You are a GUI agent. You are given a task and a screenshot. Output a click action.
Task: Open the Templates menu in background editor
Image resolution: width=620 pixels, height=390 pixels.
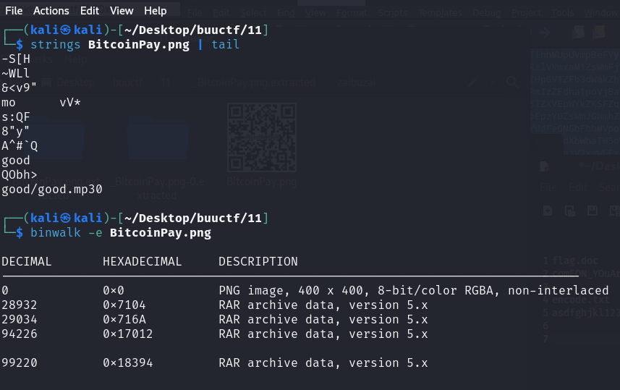click(440, 13)
